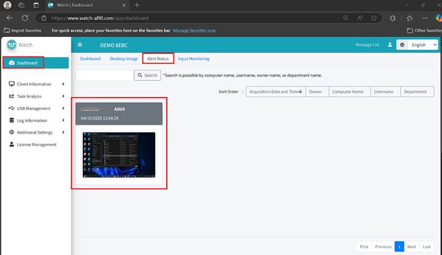Click the USB Management icon in sidebar
This screenshot has width=442, height=255.
[x=12, y=108]
